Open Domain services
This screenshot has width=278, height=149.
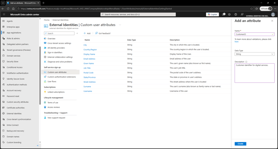click(x=13, y=56)
